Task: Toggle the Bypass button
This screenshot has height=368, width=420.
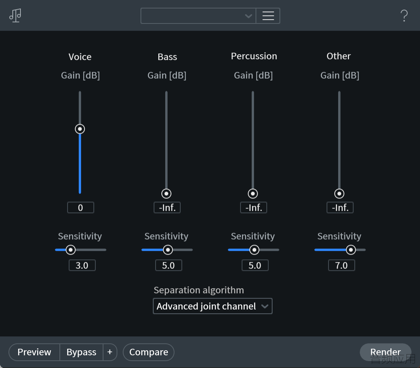Action: pos(81,352)
